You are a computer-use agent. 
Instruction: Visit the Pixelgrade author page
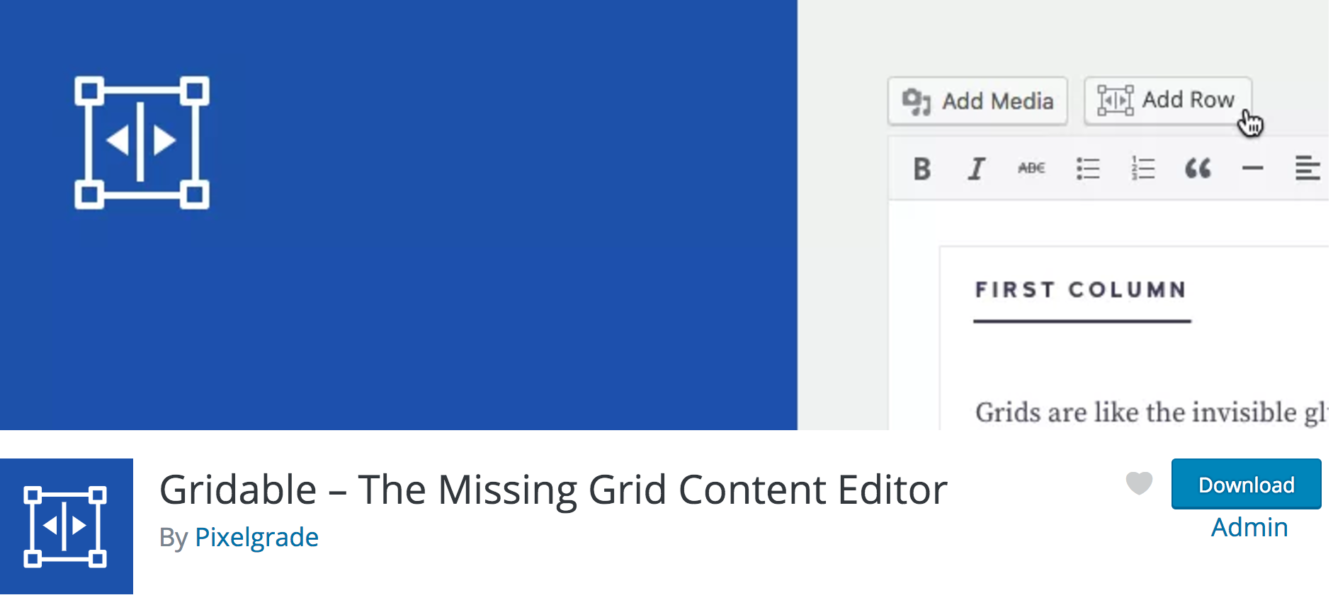[256, 537]
